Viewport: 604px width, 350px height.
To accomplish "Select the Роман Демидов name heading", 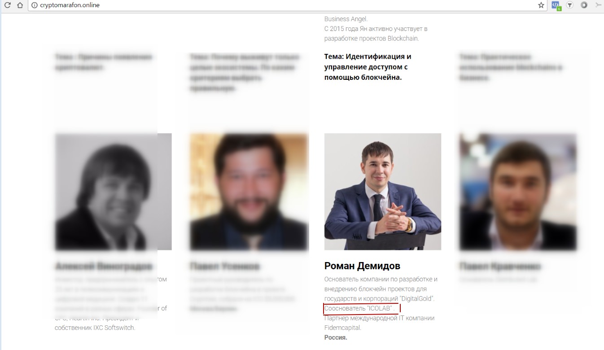I will (x=362, y=266).
